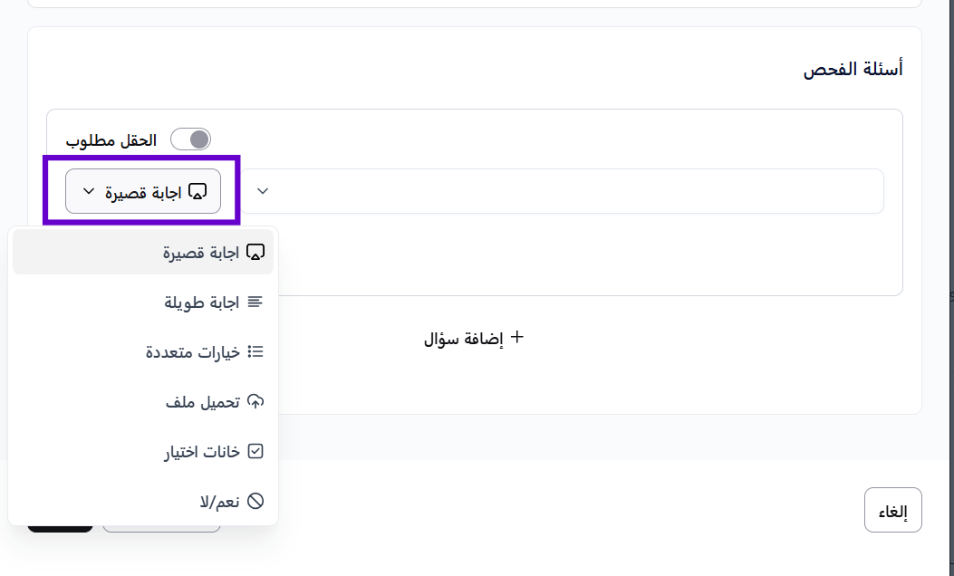Choose the 'نعم/لا' yes/no option
The width and height of the screenshot is (954, 576).
pyautogui.click(x=220, y=502)
